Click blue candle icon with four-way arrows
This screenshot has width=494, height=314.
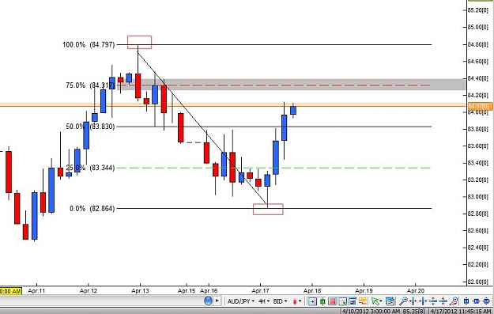487,301
